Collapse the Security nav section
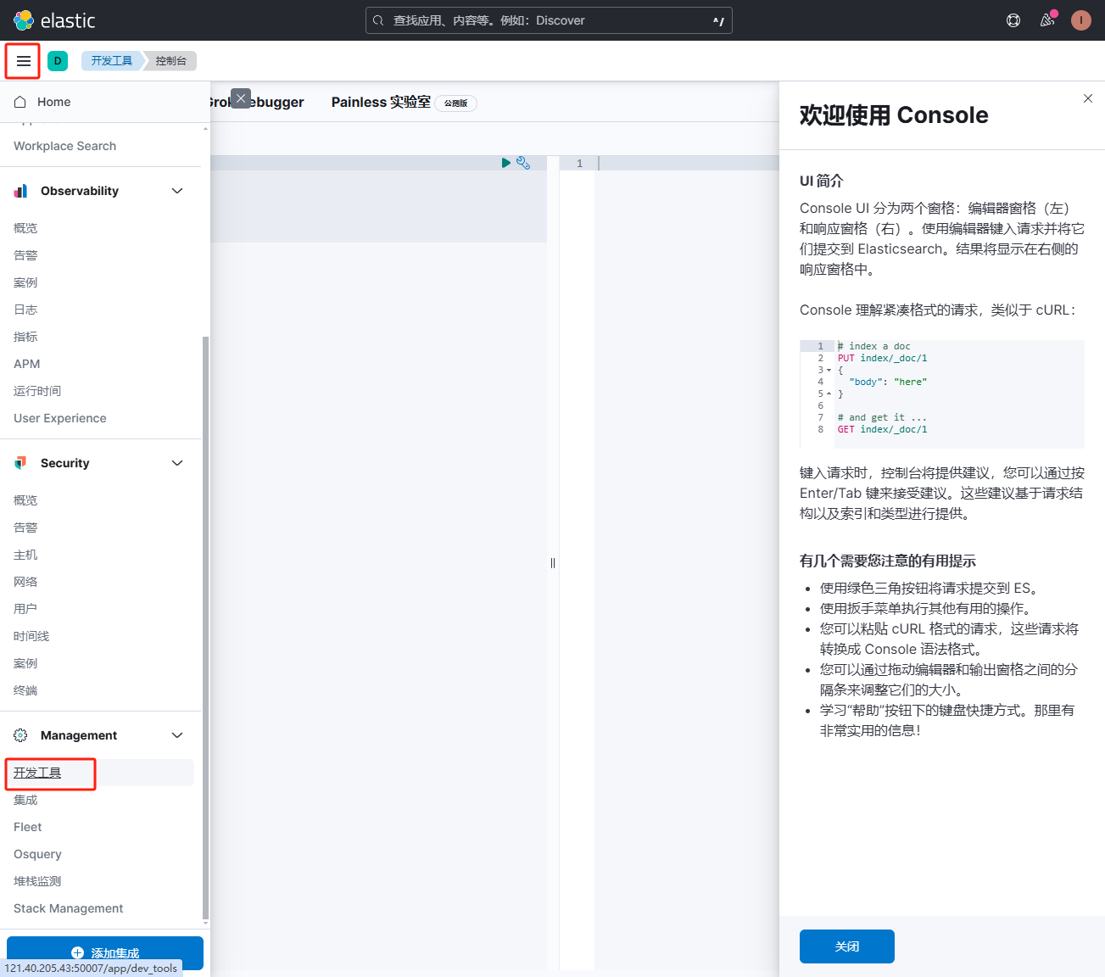Screen dimensions: 1105x977 point(177,463)
